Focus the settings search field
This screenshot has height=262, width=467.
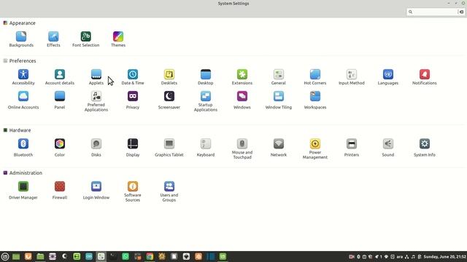(436, 12)
